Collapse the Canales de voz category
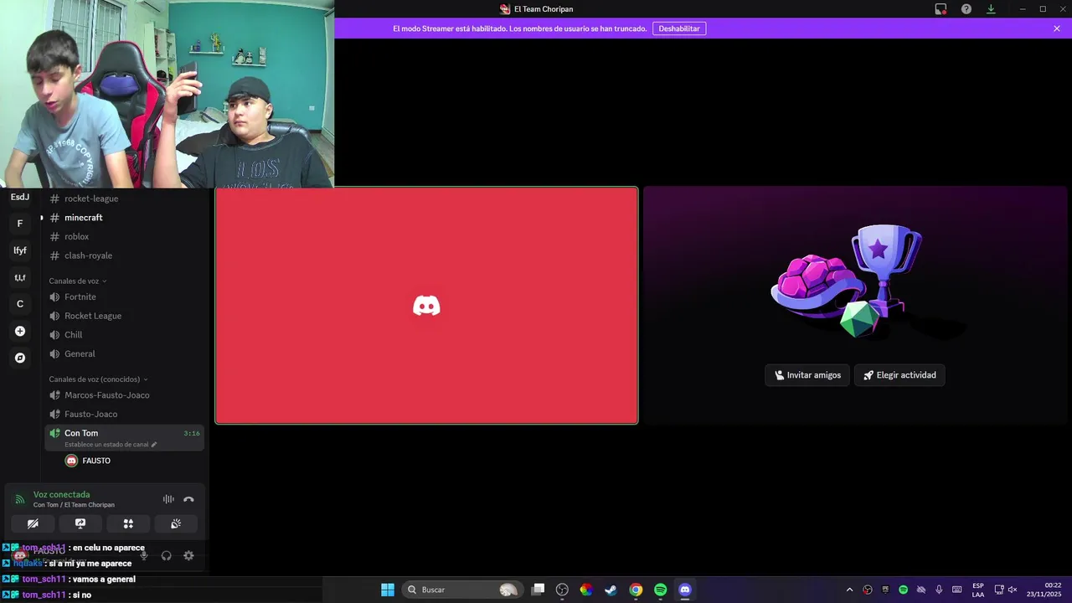 tap(78, 281)
